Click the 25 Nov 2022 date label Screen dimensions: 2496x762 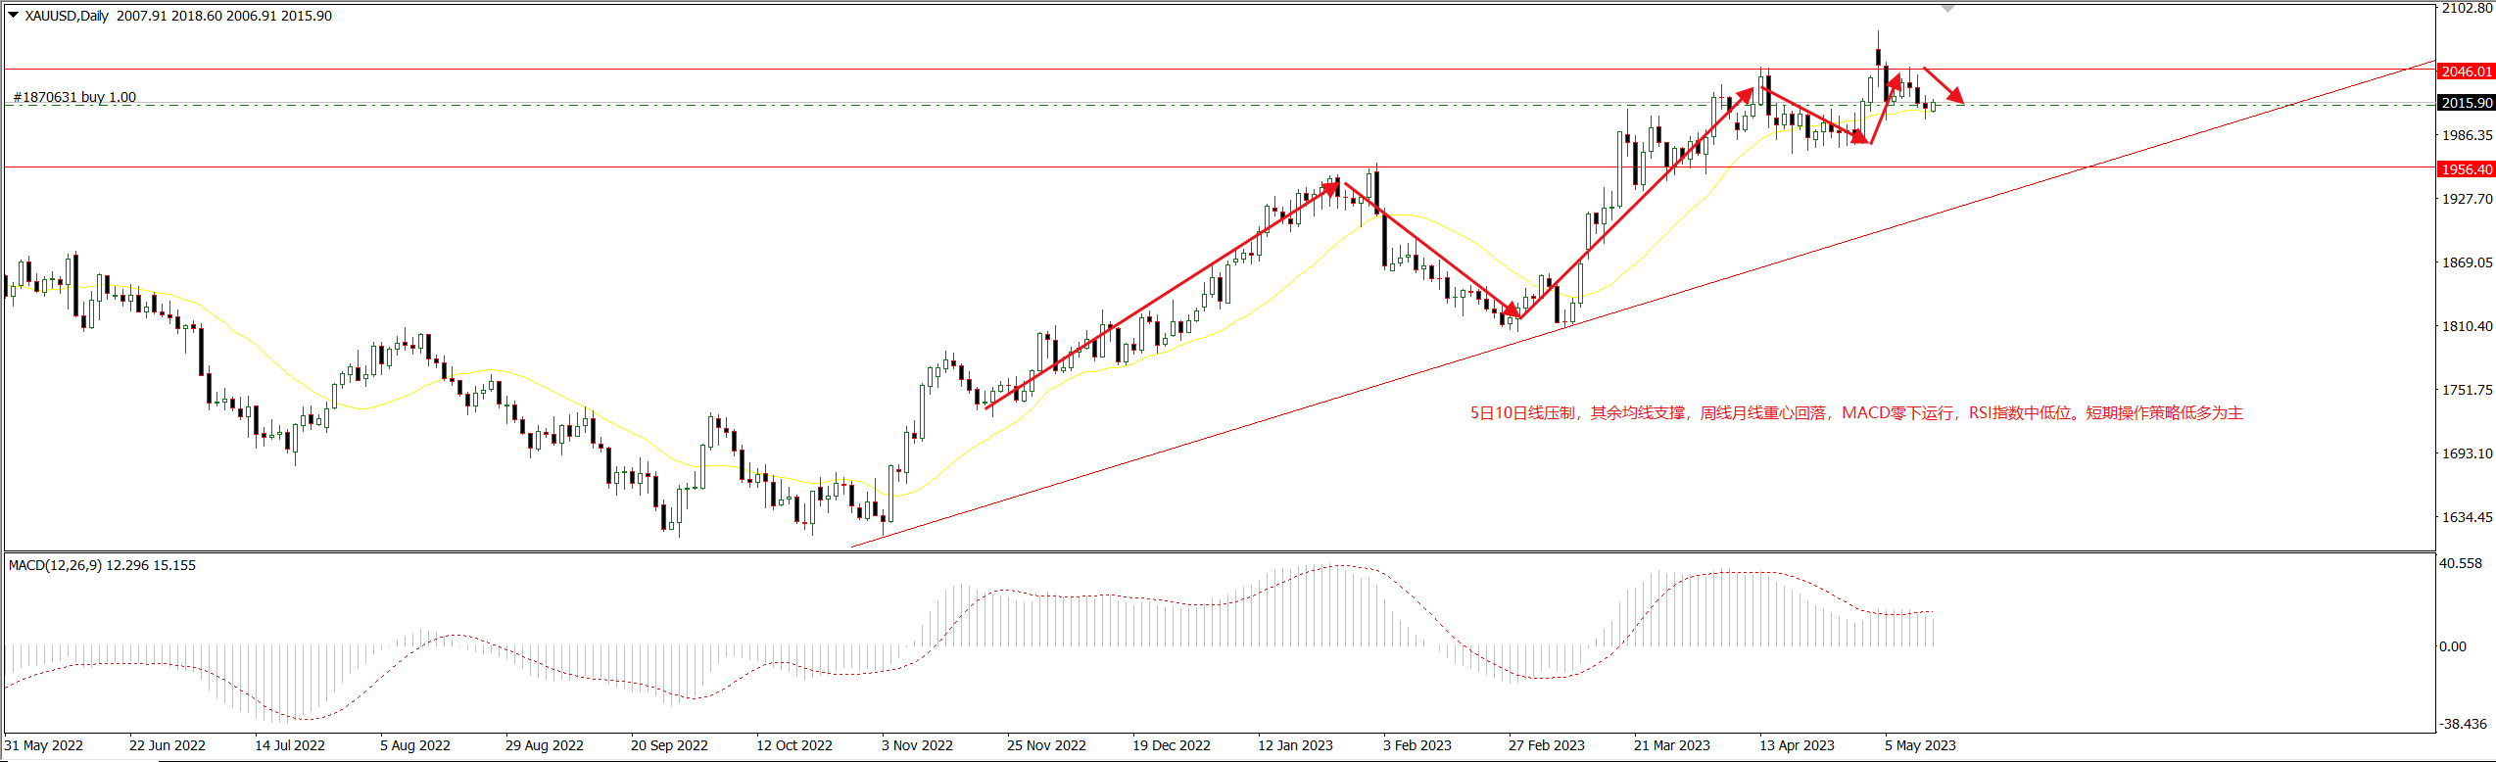click(x=1046, y=745)
